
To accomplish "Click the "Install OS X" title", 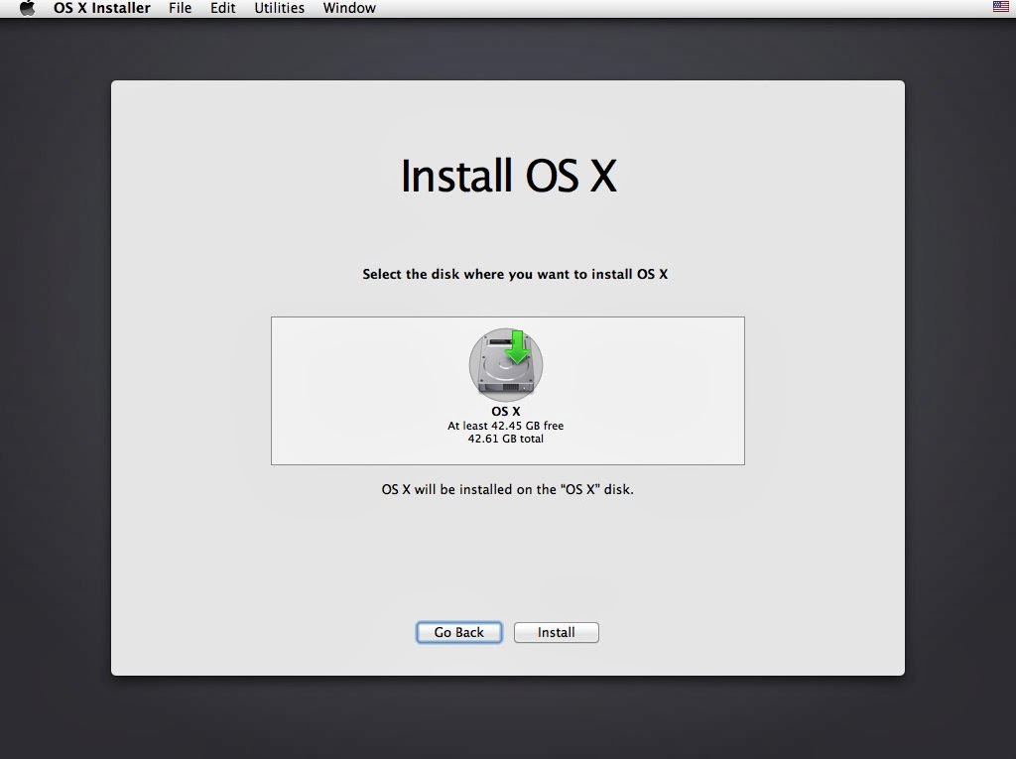I will tap(509, 176).
